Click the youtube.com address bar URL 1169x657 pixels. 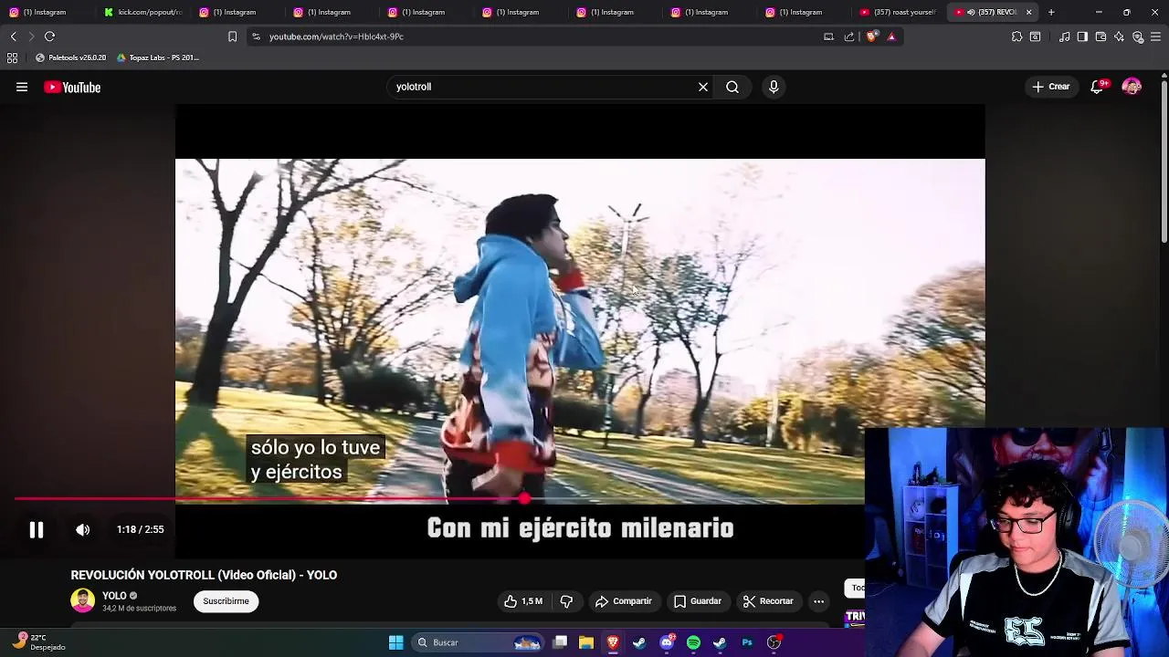336,36
